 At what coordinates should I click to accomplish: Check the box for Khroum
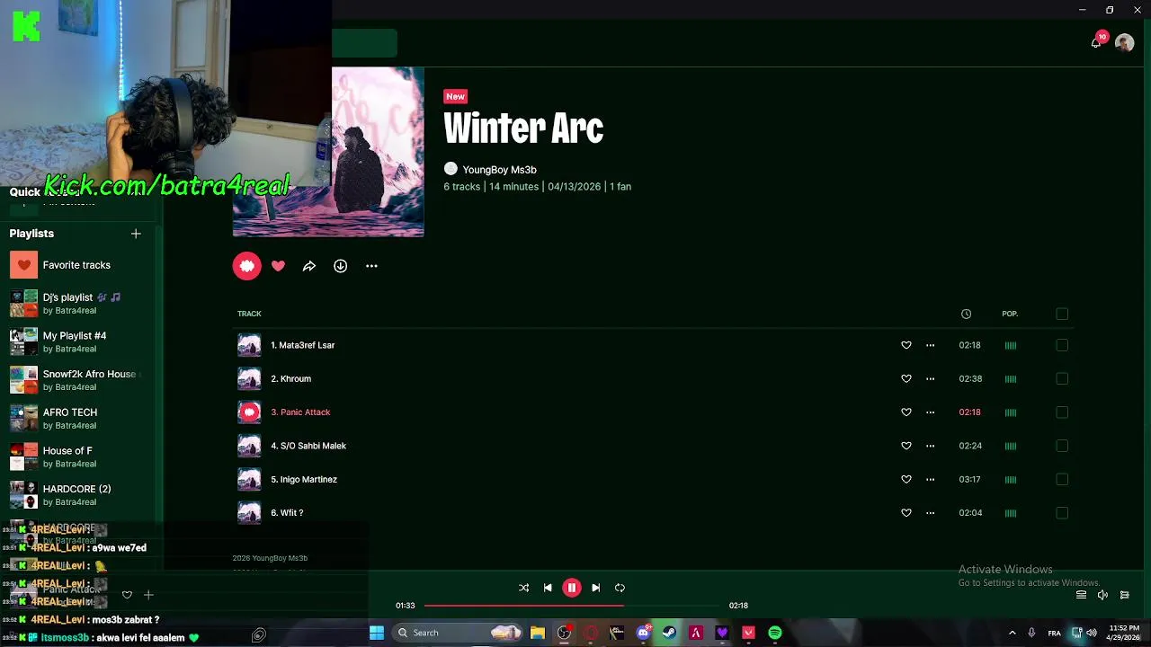coord(1062,378)
